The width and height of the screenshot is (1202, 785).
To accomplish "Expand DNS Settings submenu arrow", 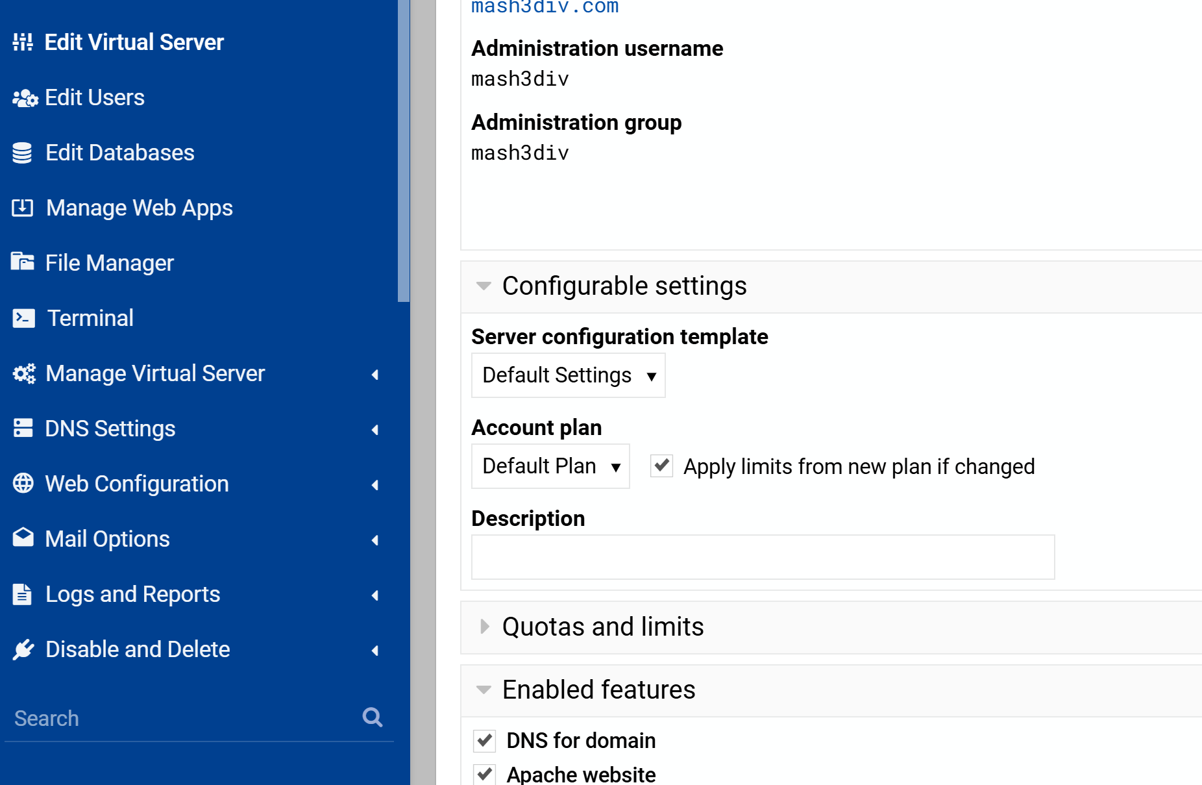I will point(375,430).
